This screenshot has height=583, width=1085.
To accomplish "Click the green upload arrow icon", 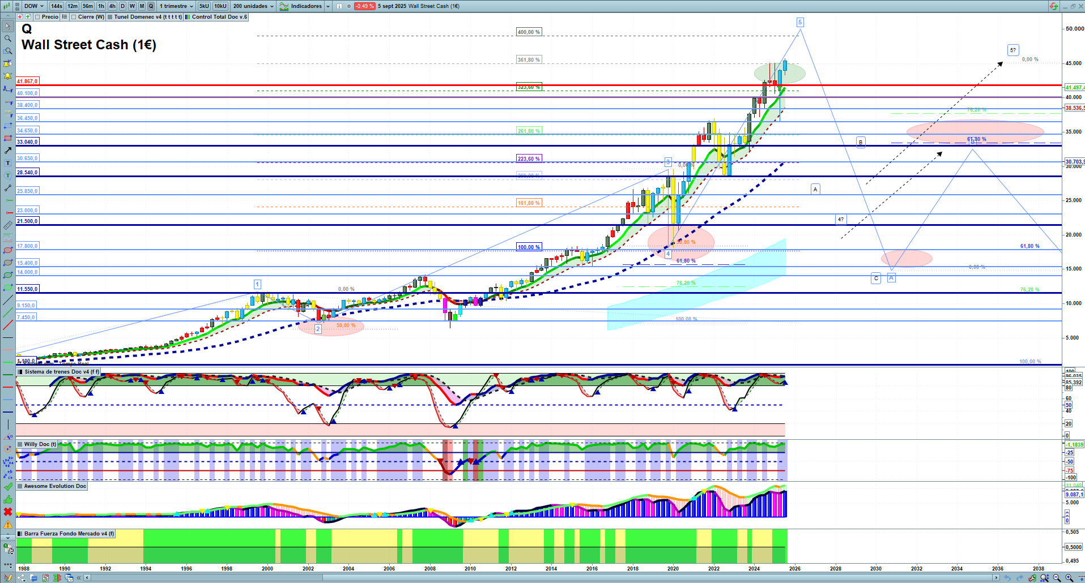I will [28, 17].
